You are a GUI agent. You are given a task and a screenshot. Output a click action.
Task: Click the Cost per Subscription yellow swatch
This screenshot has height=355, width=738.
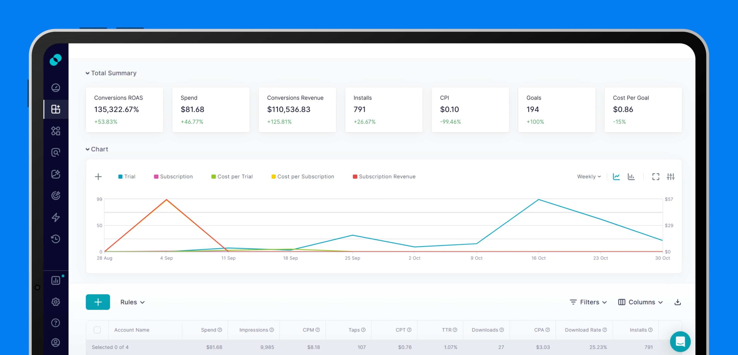point(273,176)
